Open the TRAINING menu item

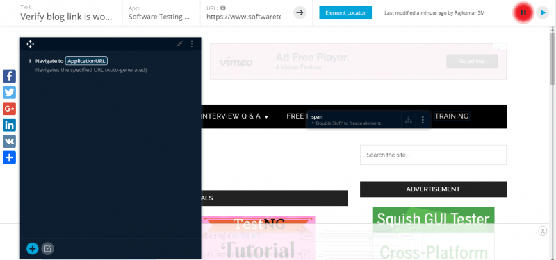click(452, 116)
